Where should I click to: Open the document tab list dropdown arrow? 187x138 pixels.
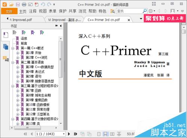[141, 19]
